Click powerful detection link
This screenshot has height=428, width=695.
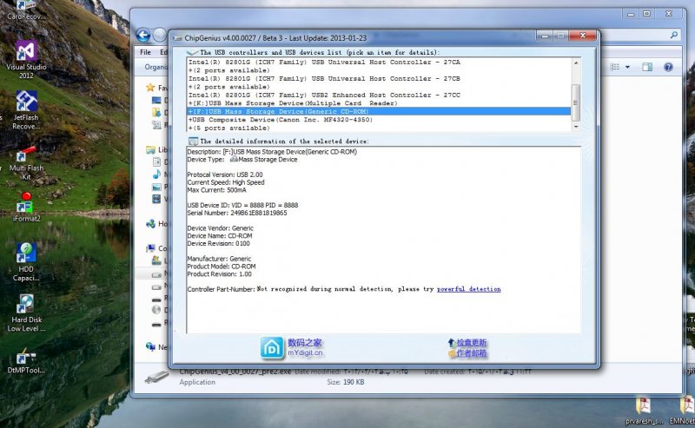(x=468, y=289)
